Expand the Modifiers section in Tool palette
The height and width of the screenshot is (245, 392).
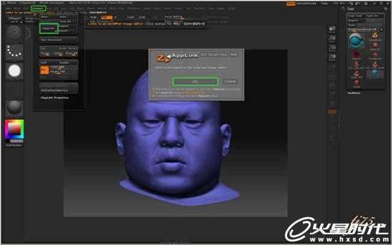(354, 93)
